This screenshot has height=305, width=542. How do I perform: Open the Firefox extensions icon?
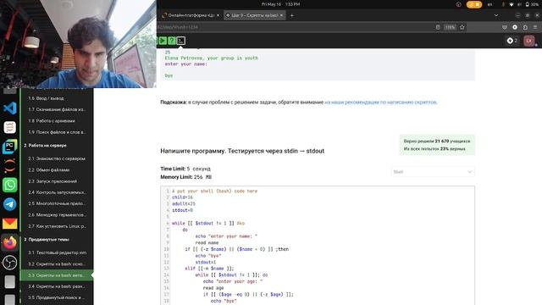(525, 27)
